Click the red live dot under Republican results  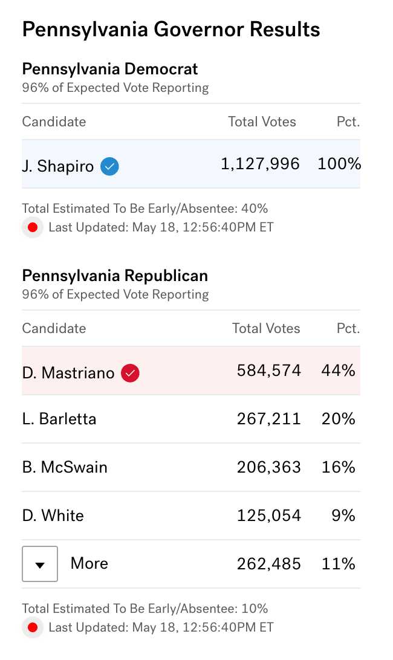[x=33, y=627]
